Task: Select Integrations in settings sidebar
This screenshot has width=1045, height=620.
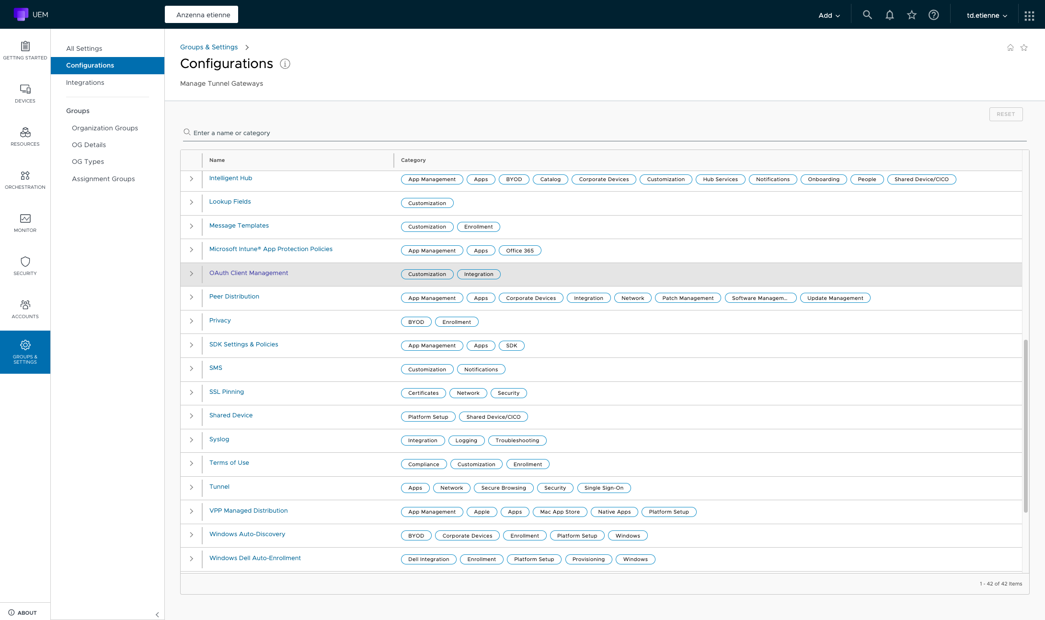Action: click(x=85, y=82)
